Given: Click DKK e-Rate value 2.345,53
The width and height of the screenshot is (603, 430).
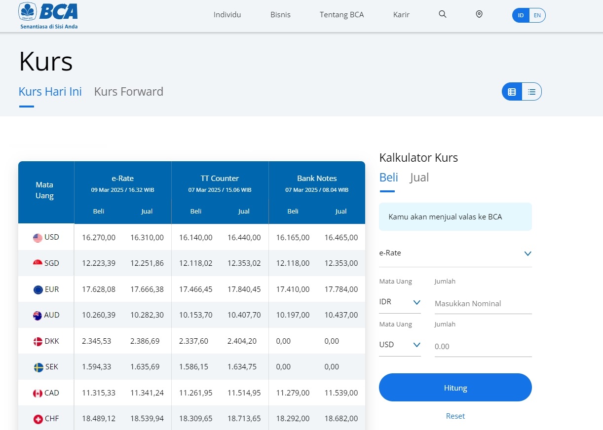Looking at the screenshot, I should coord(96,341).
